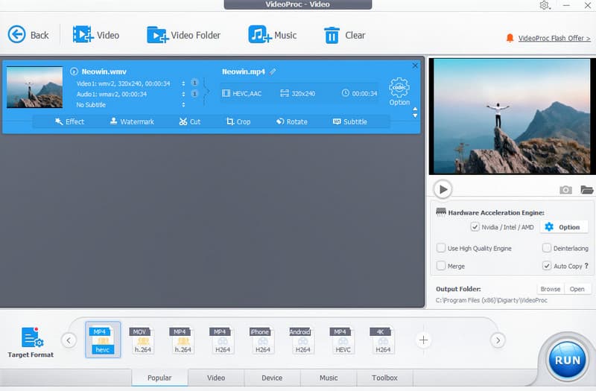
Task: Open the output folder icon under the preview
Action: click(586, 190)
